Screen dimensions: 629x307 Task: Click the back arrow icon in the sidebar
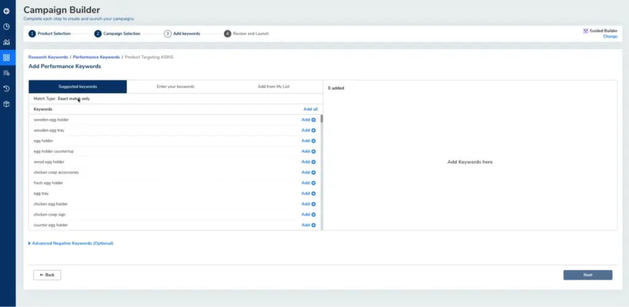coord(6,11)
